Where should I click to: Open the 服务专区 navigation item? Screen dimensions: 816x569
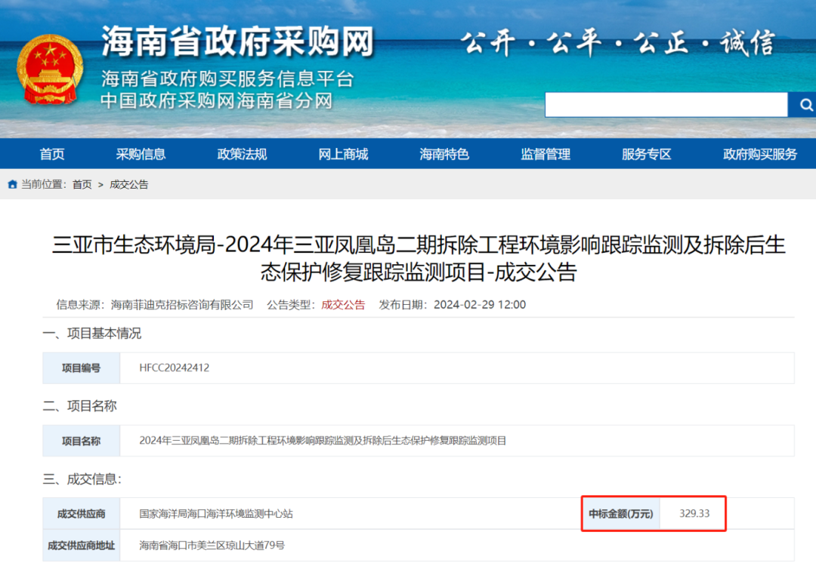[646, 155]
